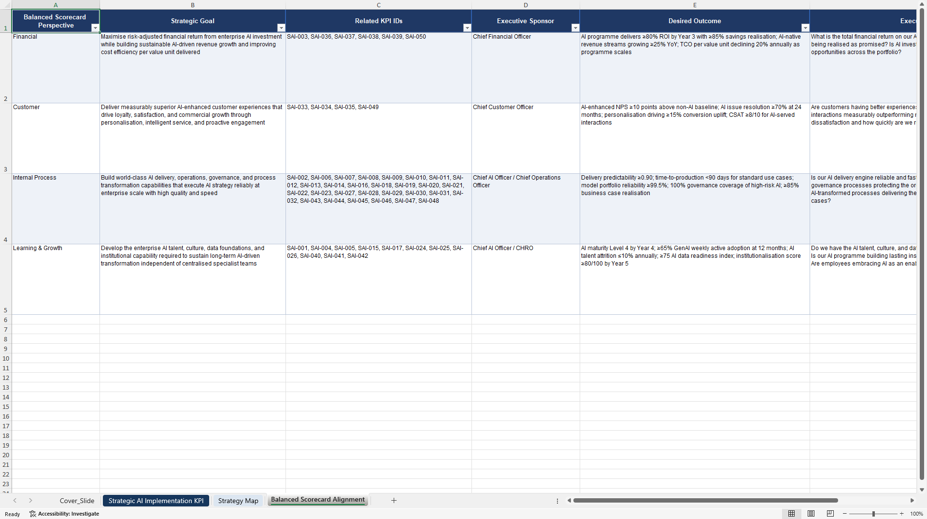The width and height of the screenshot is (927, 519).
Task: Click the Desired Outcome header cell
Action: tap(695, 21)
